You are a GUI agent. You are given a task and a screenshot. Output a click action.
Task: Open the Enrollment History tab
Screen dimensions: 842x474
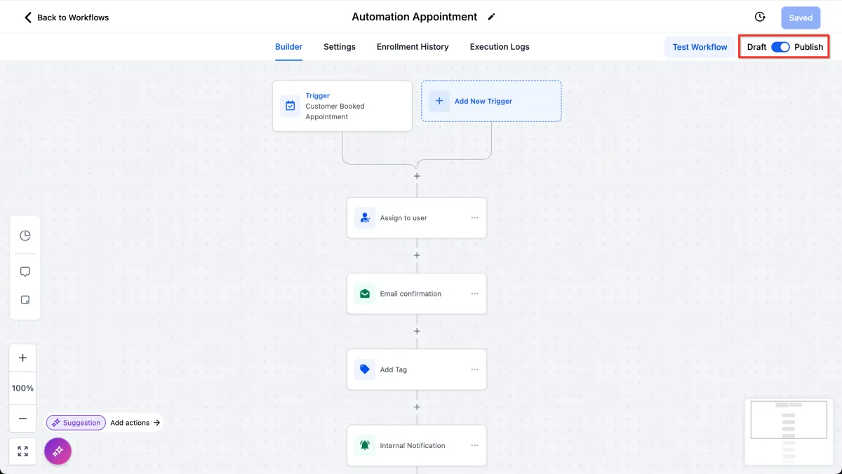(413, 47)
